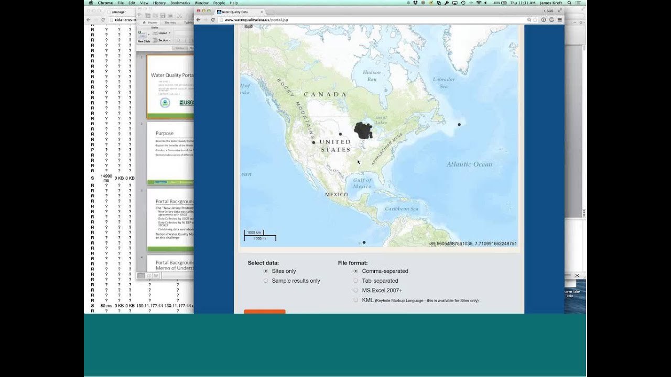671x377 pixels.
Task: Click back arrow in Water Quality Data browser
Action: [x=198, y=20]
